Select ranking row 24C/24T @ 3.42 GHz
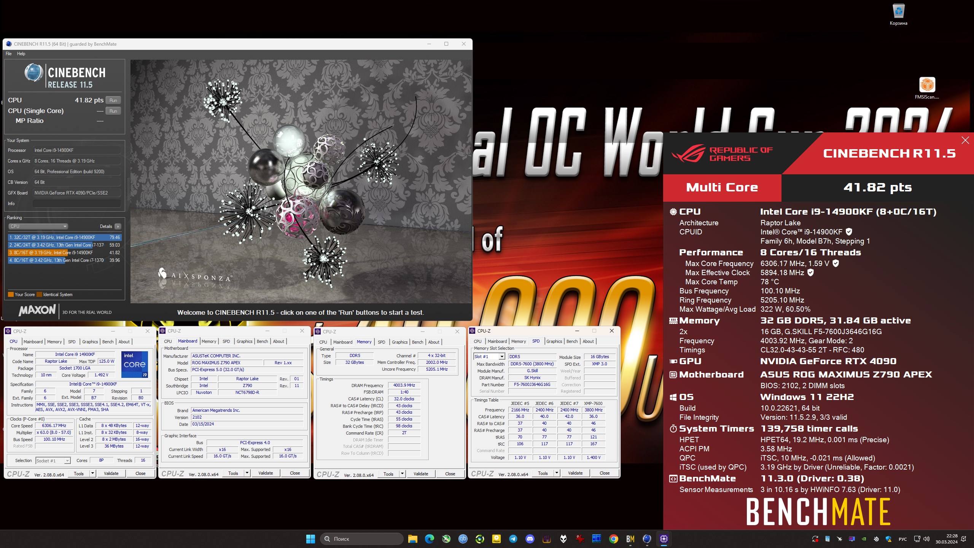 click(x=65, y=245)
